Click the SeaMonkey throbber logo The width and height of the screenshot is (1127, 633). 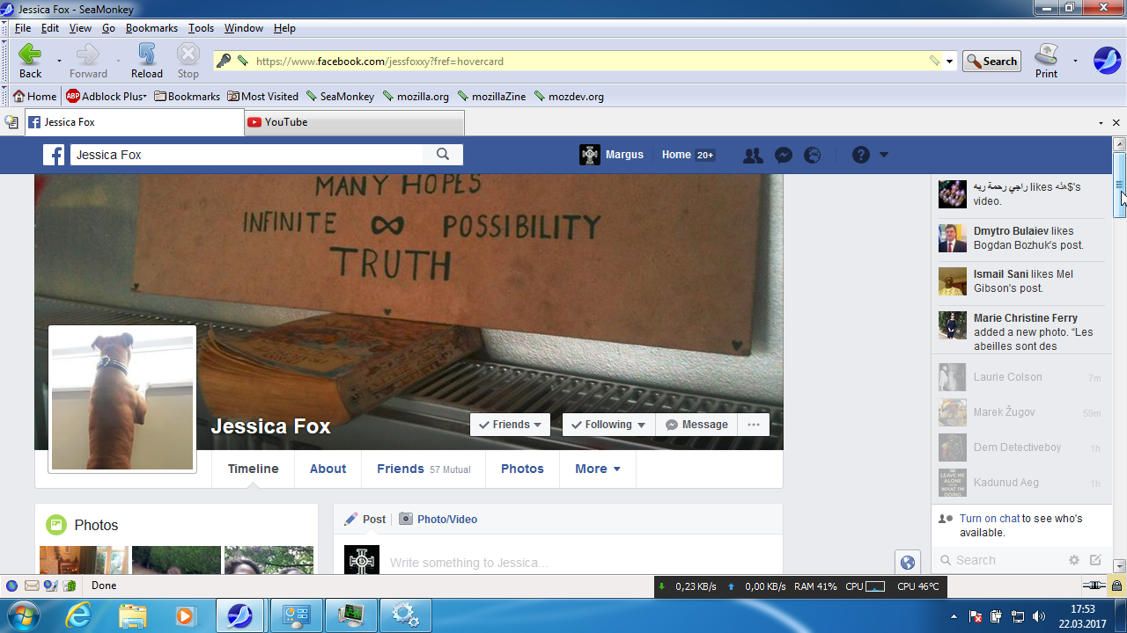pos(1107,61)
